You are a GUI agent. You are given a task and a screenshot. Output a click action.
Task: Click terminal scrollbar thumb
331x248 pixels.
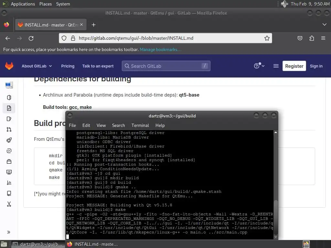[x=275, y=217]
